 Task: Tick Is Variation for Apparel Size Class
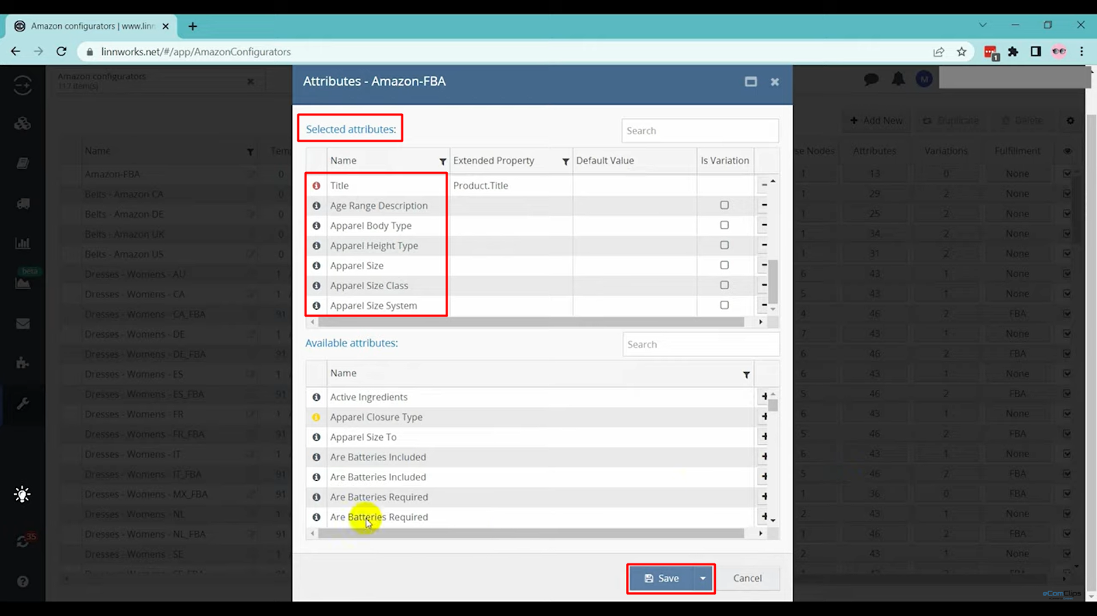(724, 284)
